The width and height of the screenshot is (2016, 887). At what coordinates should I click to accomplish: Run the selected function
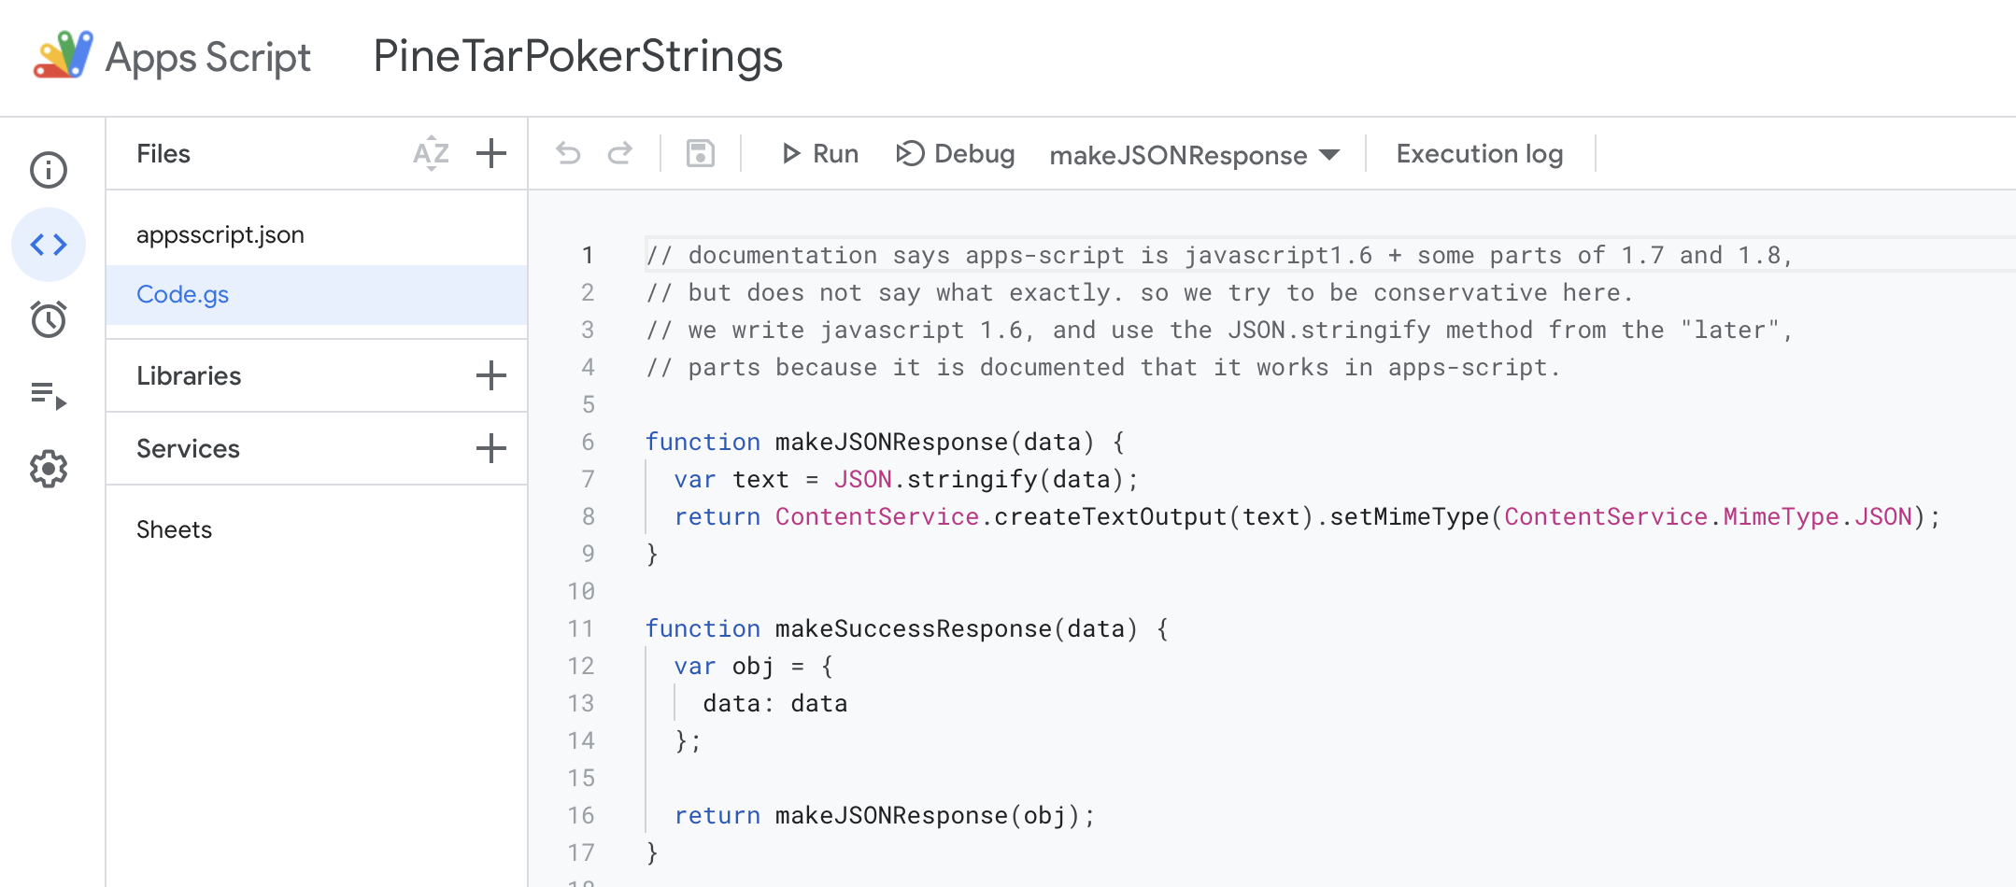pos(820,153)
